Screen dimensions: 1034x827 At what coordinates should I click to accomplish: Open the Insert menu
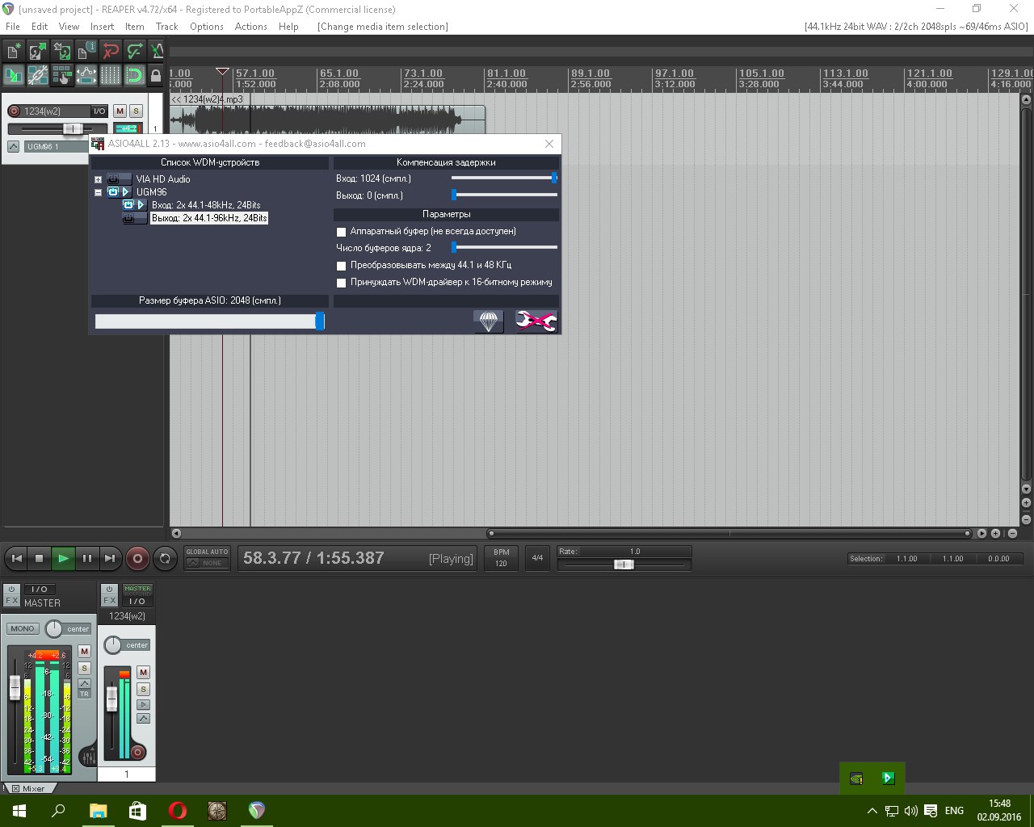point(103,27)
